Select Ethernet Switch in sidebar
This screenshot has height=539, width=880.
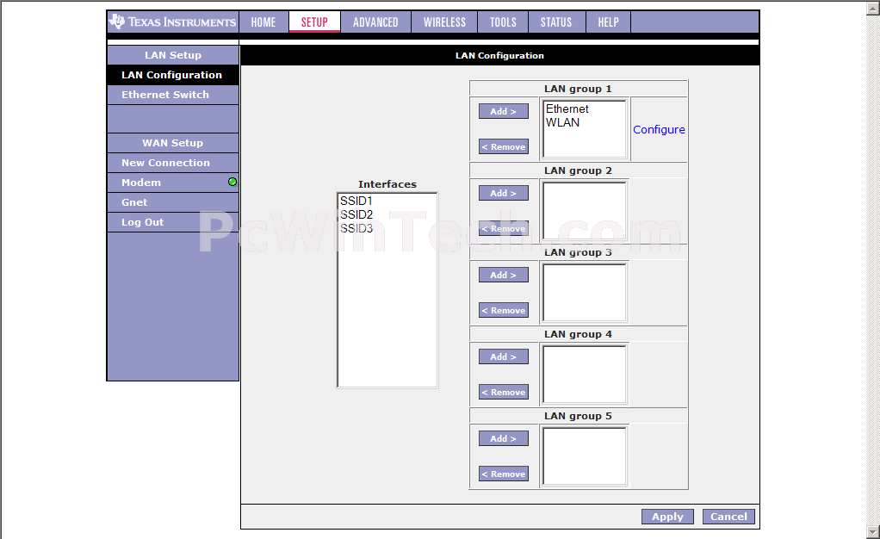click(165, 95)
